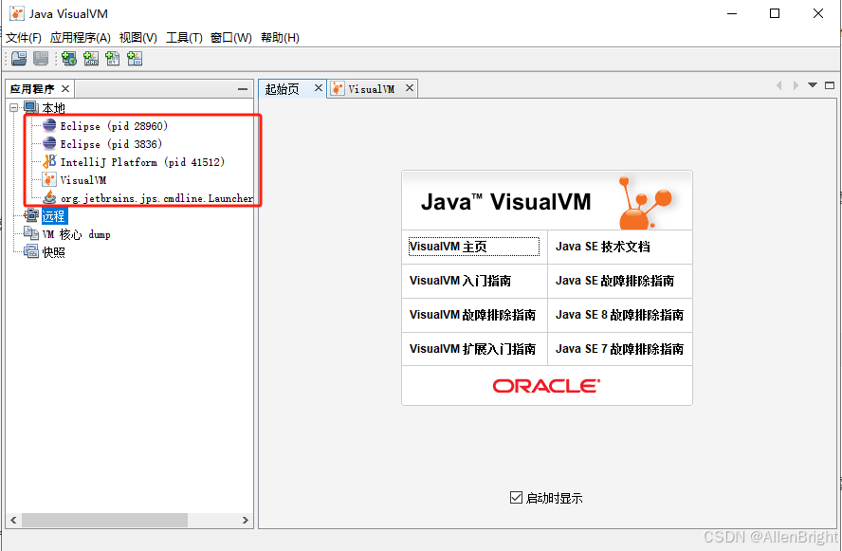Select the Eclipse (pid 28960) icon

click(49, 126)
